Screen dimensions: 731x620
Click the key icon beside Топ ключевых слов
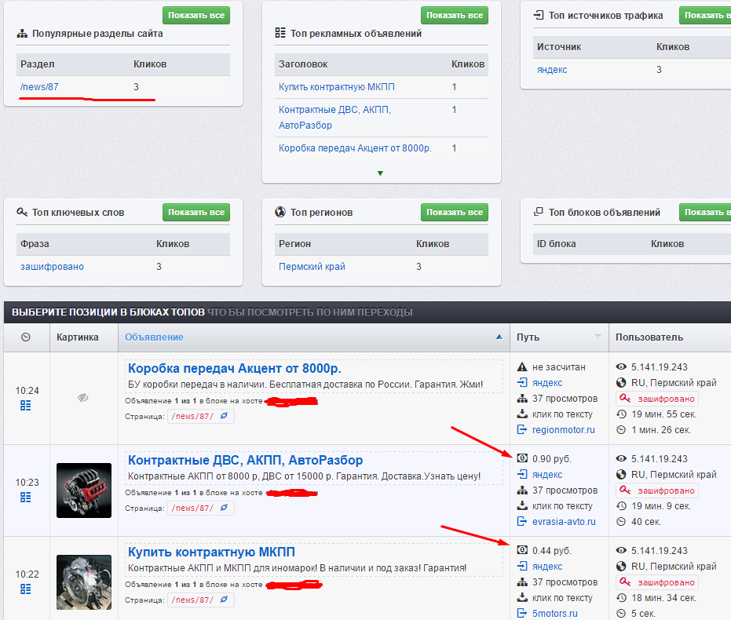point(22,212)
